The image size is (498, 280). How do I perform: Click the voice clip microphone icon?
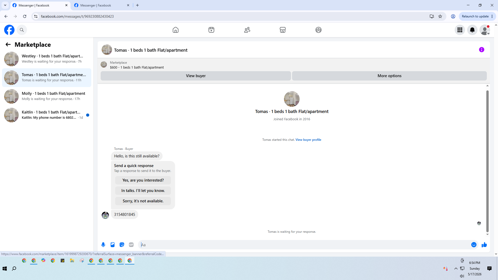pos(103,245)
